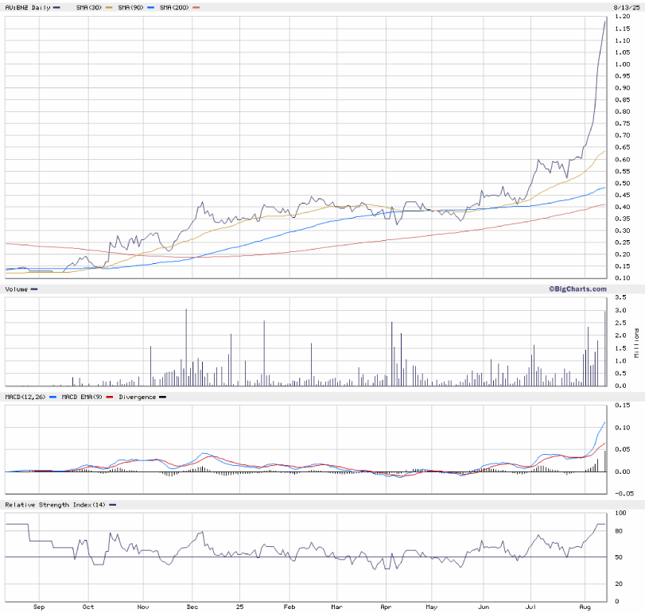Image resolution: width=645 pixels, height=613 pixels.
Task: Click the Volume panel label
Action: (x=17, y=289)
